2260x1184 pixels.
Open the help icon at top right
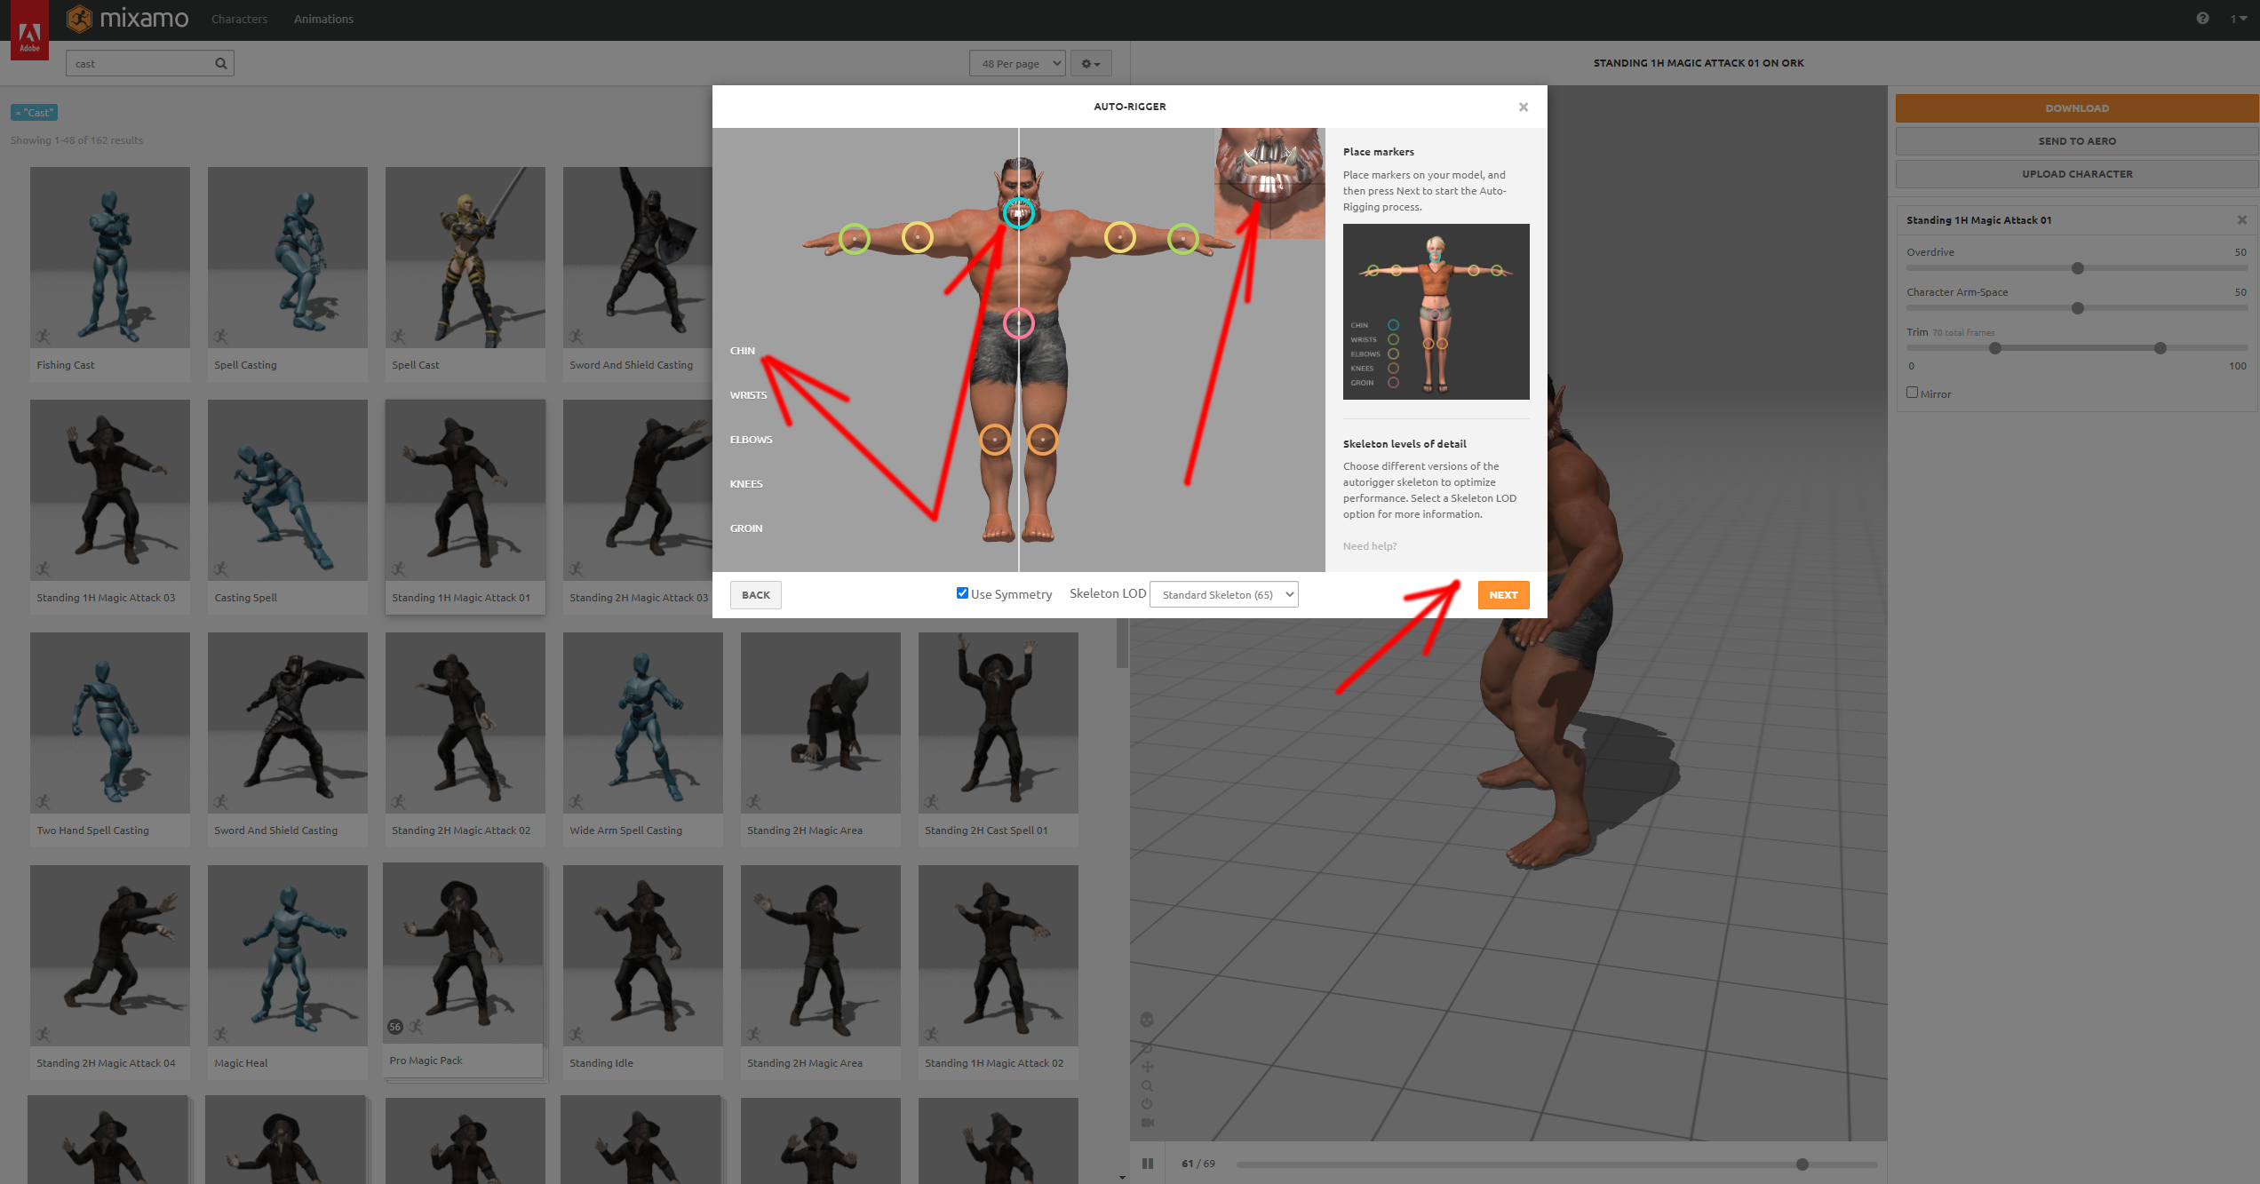point(2202,18)
